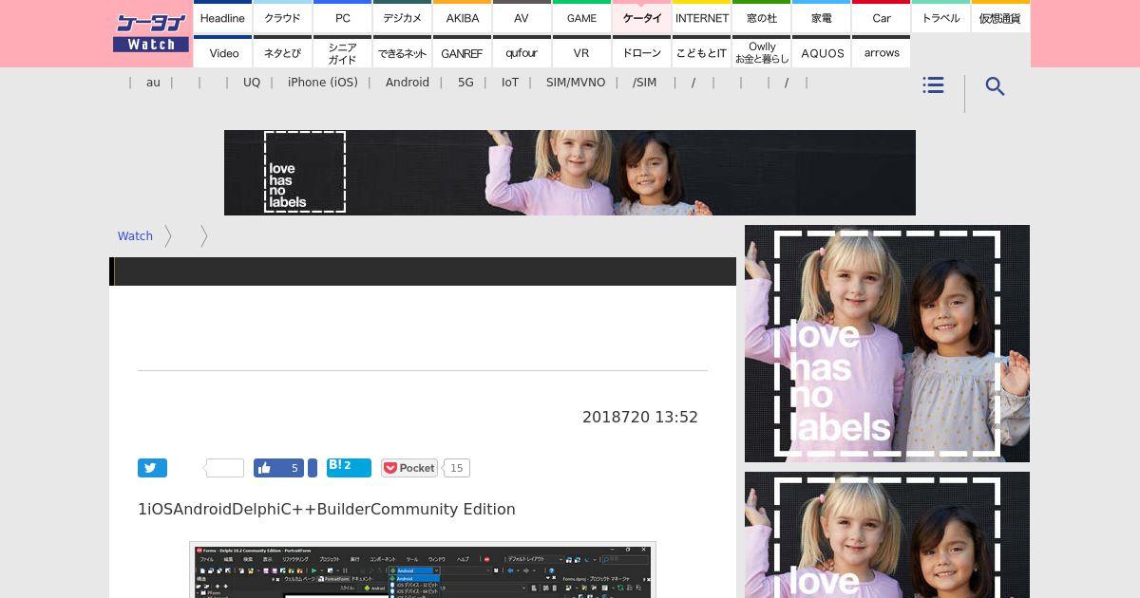
Task: Select the ケータイ tab
Action: click(x=641, y=17)
